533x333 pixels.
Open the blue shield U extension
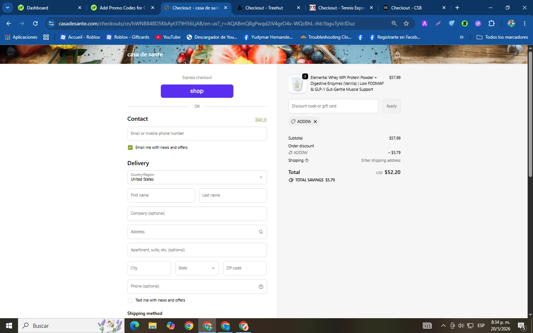click(451, 23)
